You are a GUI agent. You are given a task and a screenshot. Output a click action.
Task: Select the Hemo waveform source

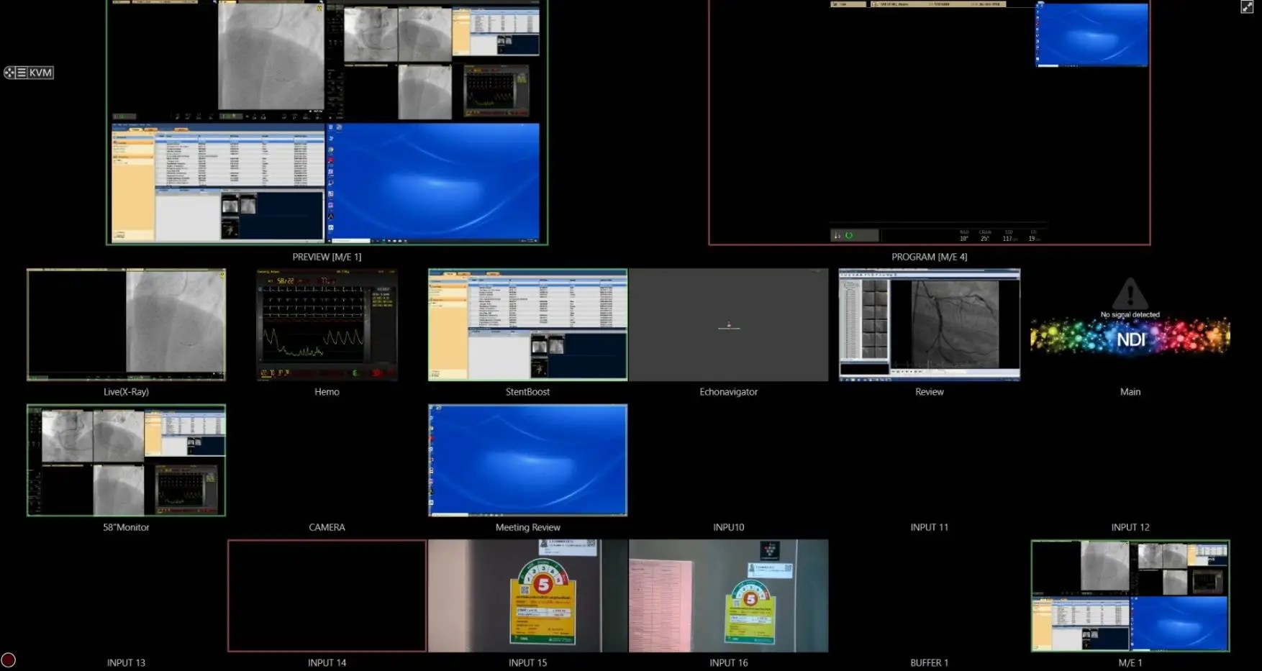pyautogui.click(x=327, y=324)
